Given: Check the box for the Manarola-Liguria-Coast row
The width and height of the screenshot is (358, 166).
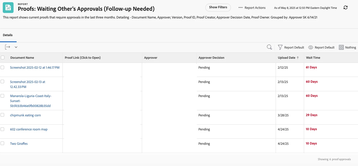Looking at the screenshot, I should pos(2,96).
